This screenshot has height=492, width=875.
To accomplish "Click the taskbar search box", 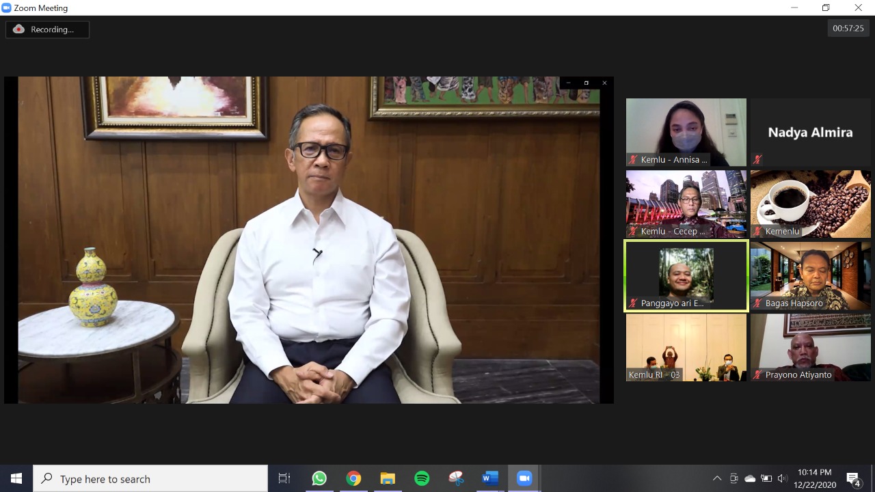I will (x=150, y=478).
